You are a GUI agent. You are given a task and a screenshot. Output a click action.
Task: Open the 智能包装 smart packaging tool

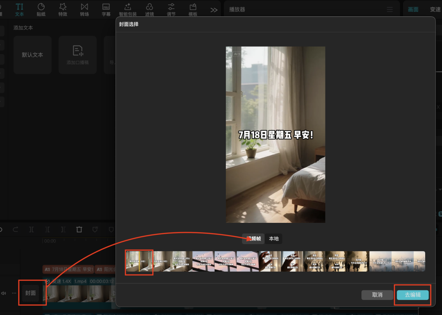point(128,9)
